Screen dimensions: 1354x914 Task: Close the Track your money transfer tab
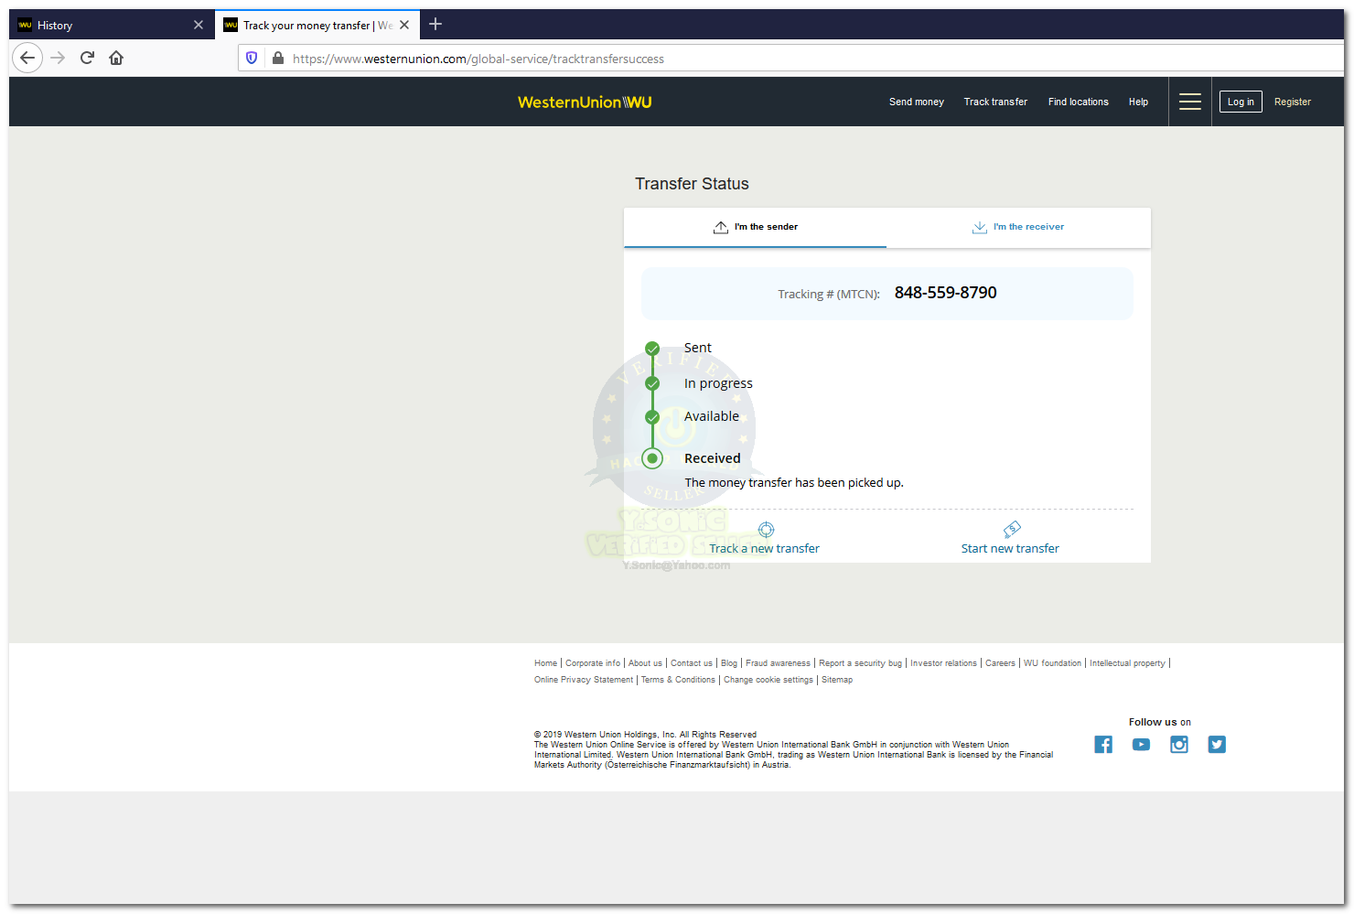404,25
